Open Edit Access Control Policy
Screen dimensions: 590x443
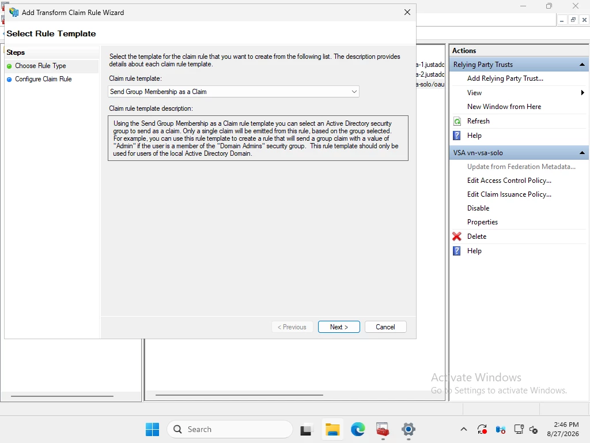[x=509, y=181]
